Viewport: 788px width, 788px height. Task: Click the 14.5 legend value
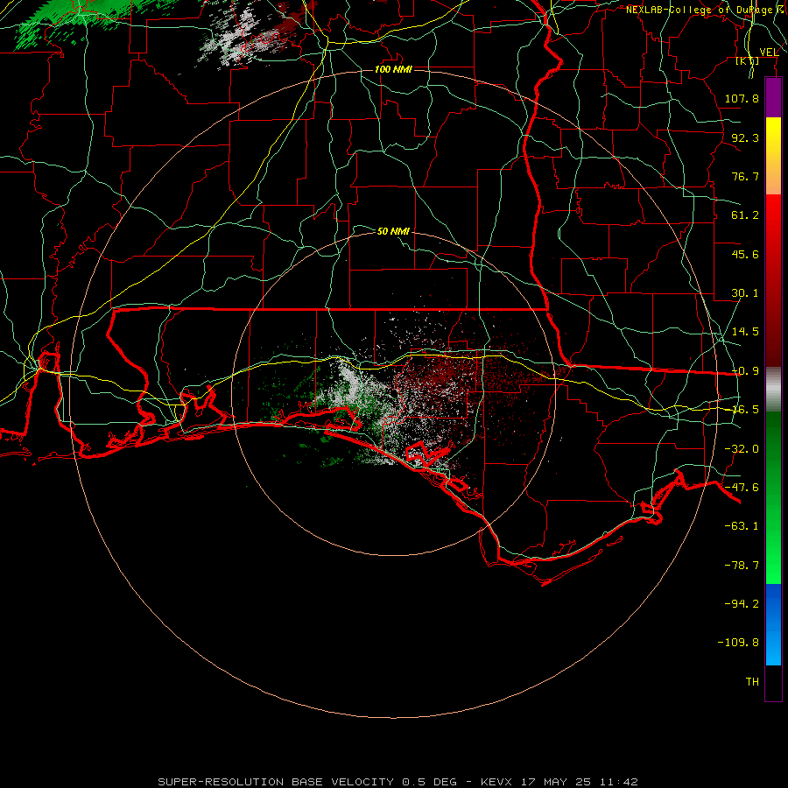[x=745, y=332]
